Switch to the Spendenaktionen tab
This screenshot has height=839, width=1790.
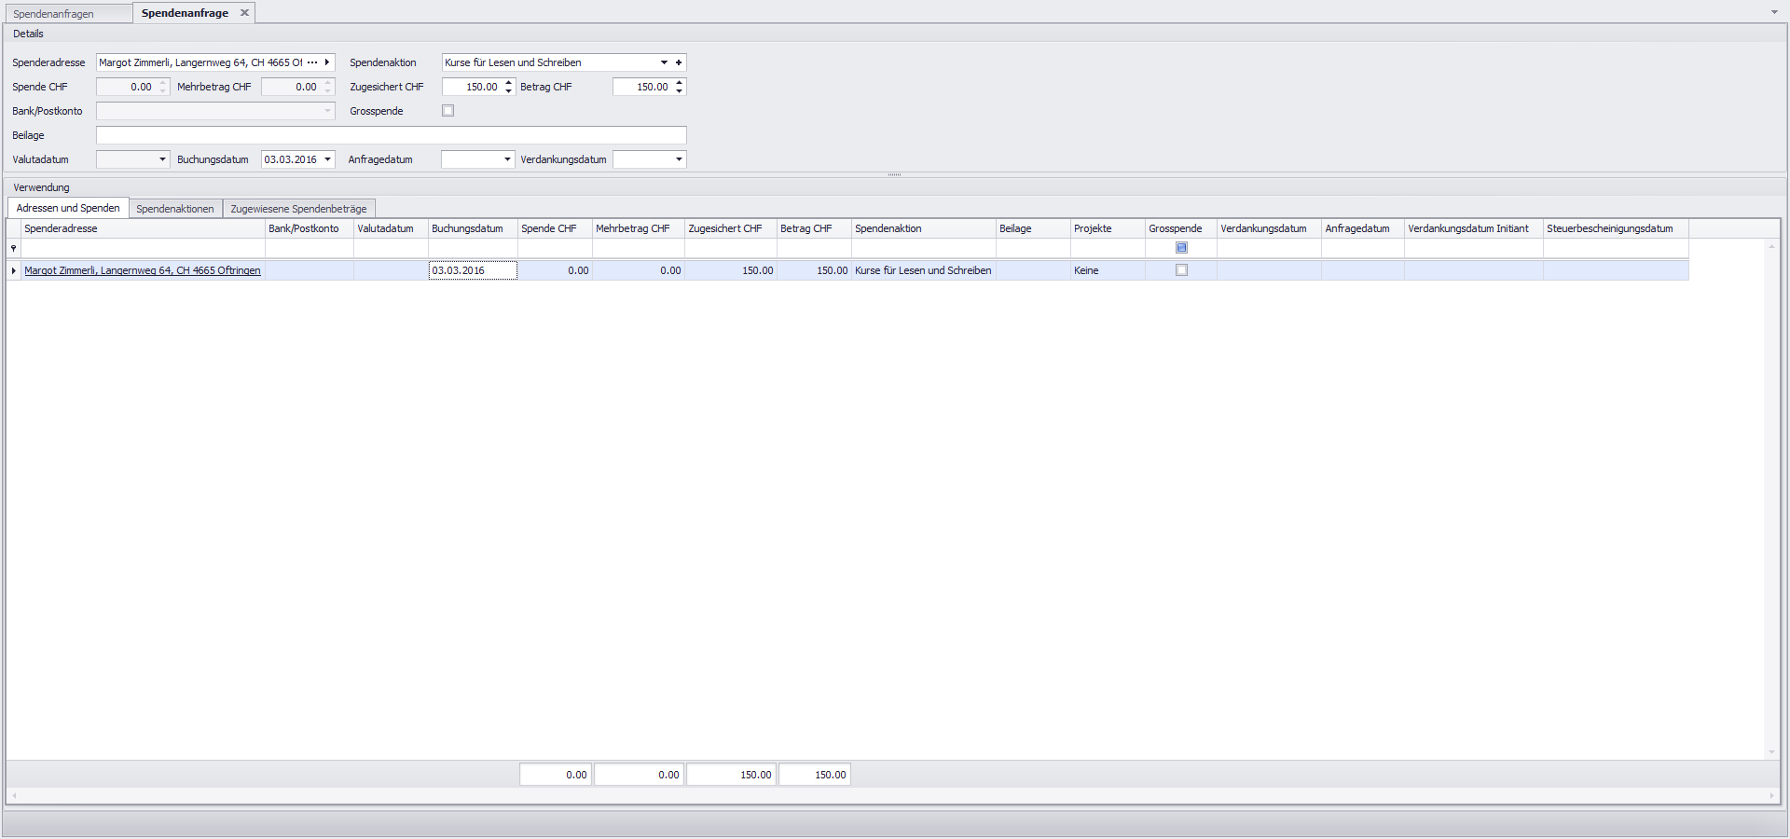click(x=175, y=209)
